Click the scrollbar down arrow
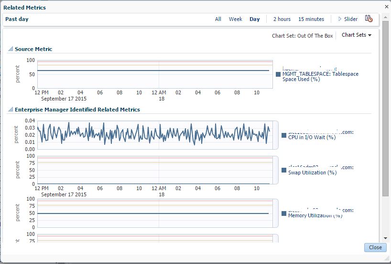 [x=386, y=238]
